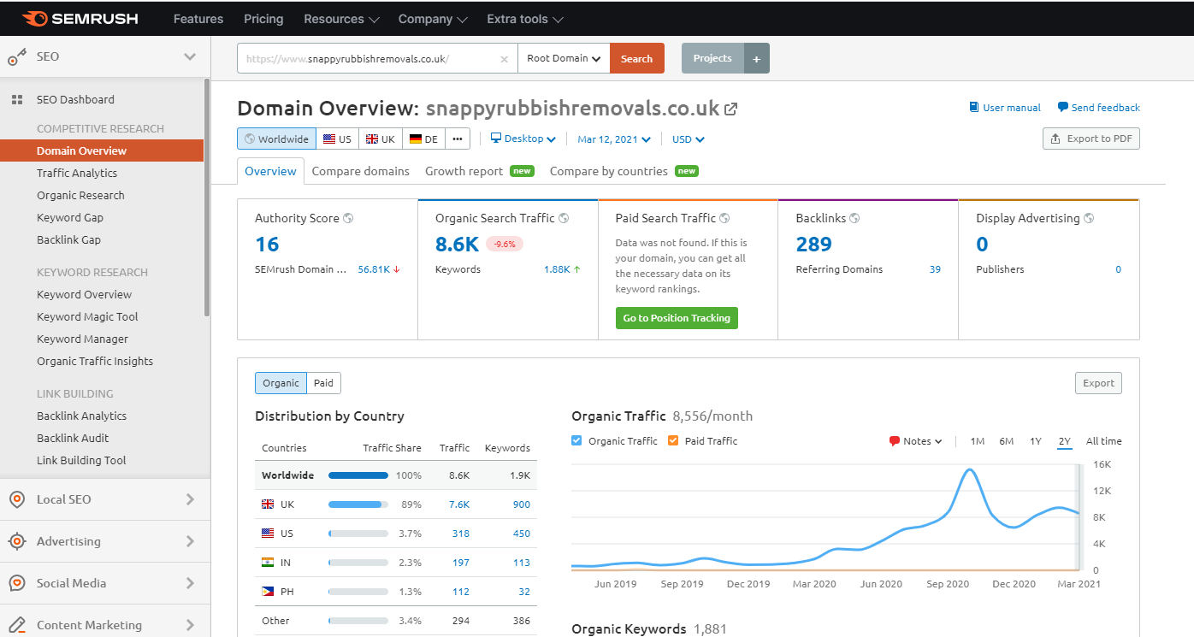This screenshot has width=1194, height=637.
Task: Click the UK traffic share bar
Action: (358, 504)
